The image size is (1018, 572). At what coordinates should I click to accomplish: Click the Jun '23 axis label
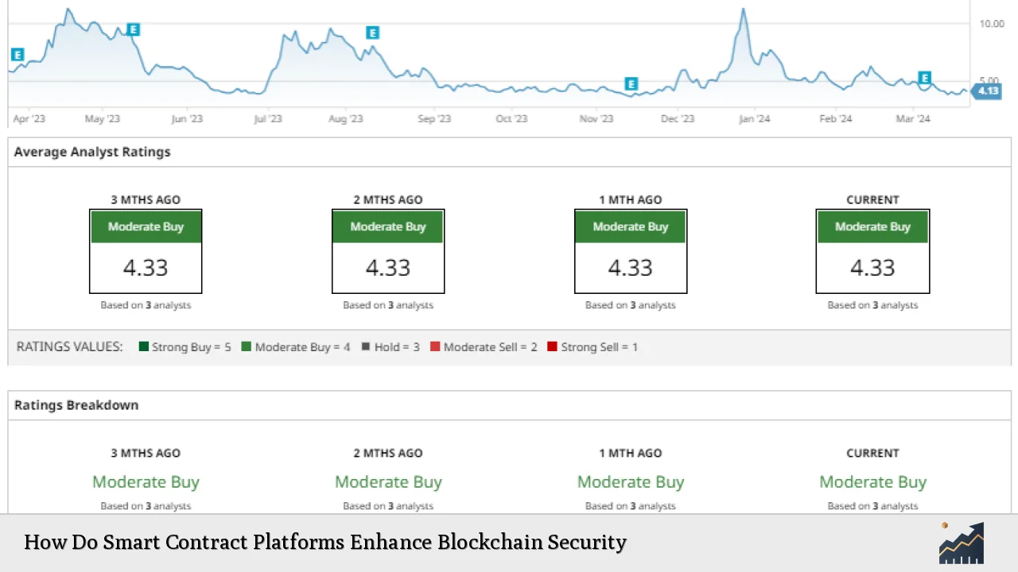tap(187, 119)
